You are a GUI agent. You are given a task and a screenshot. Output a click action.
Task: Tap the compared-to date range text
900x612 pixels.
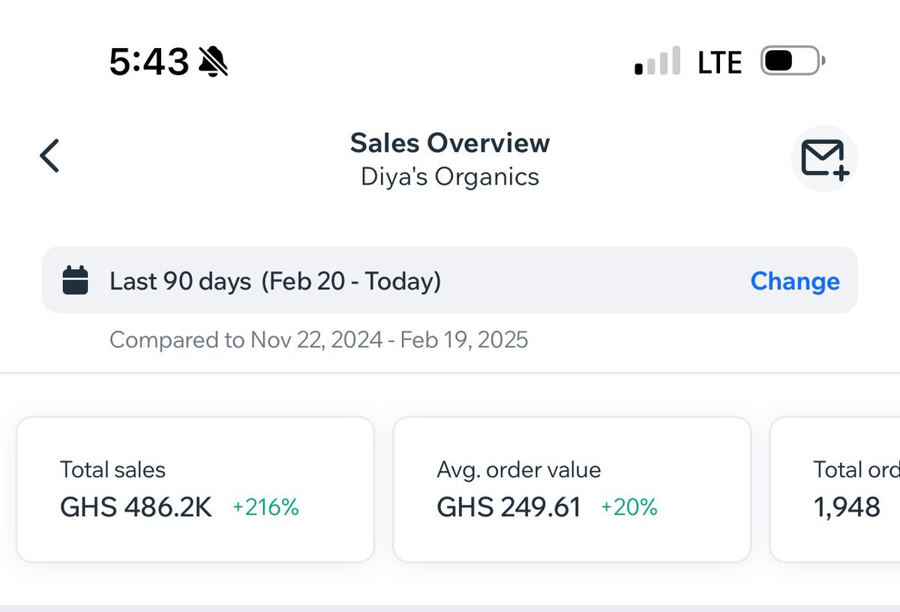point(319,340)
